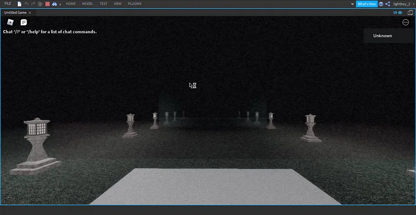Viewport: 416px width, 215px height.
Task: Open the quick access toolbar dropdown arrow
Action: coord(60,5)
